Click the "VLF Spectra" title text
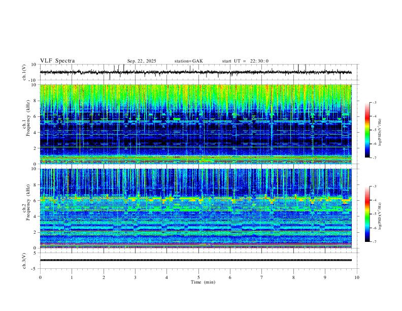Viewport: 402px width, 311px height. [57, 61]
